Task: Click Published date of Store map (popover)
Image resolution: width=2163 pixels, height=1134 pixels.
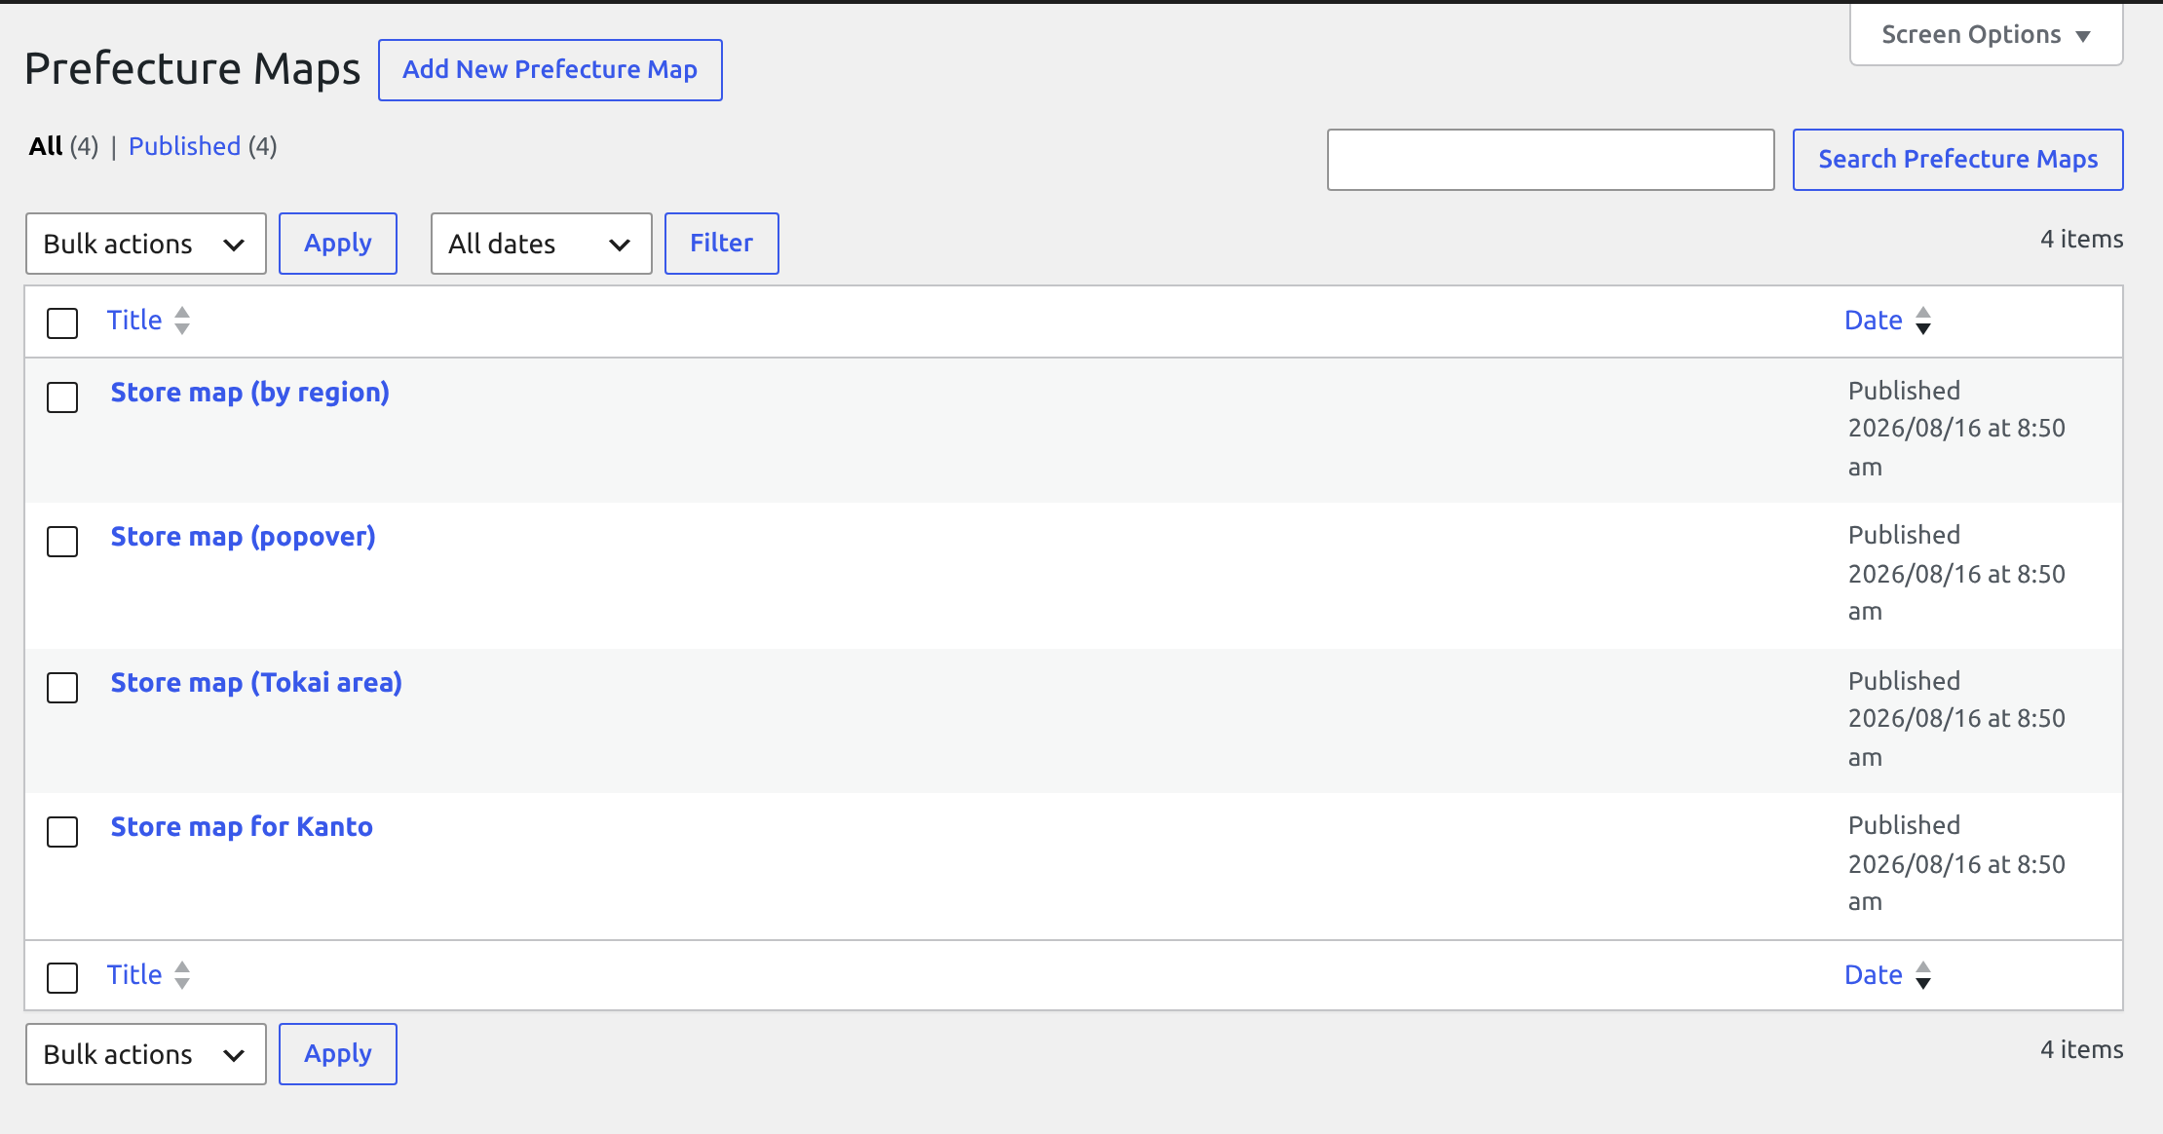Action: (1956, 574)
